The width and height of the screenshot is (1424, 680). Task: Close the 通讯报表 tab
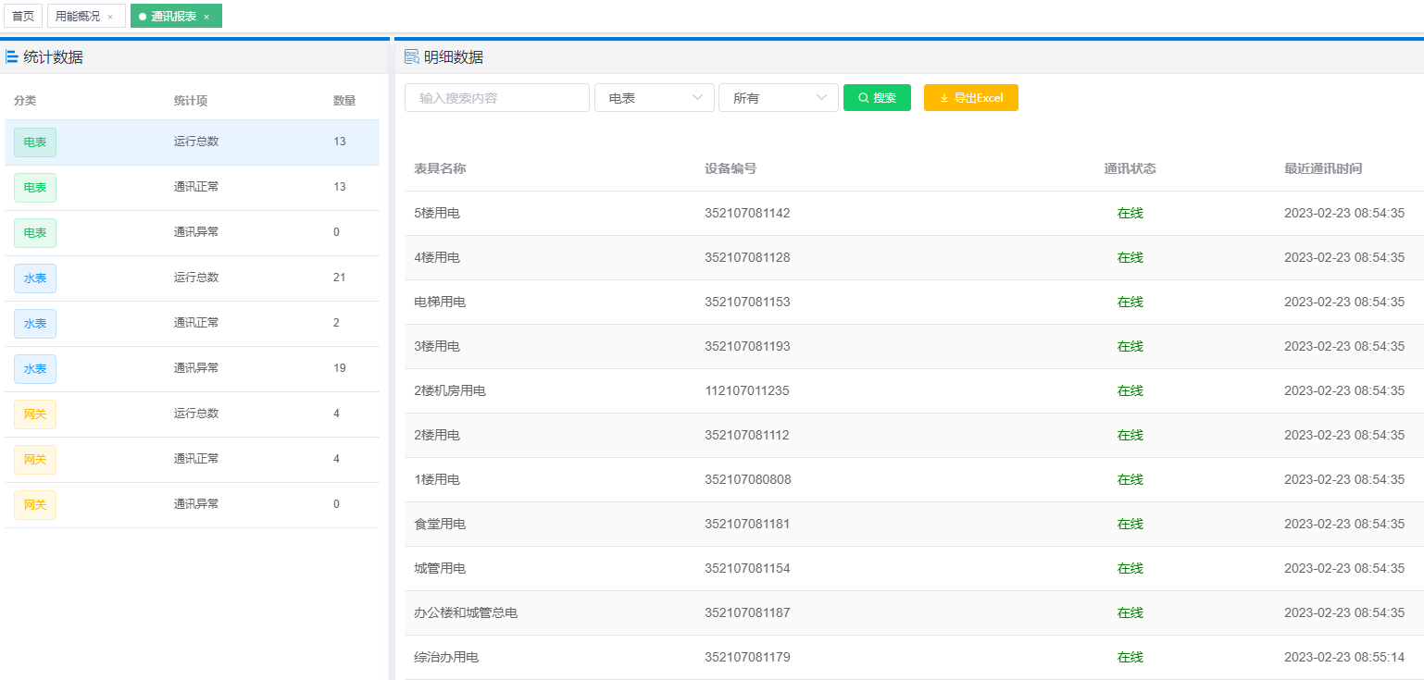pos(205,16)
